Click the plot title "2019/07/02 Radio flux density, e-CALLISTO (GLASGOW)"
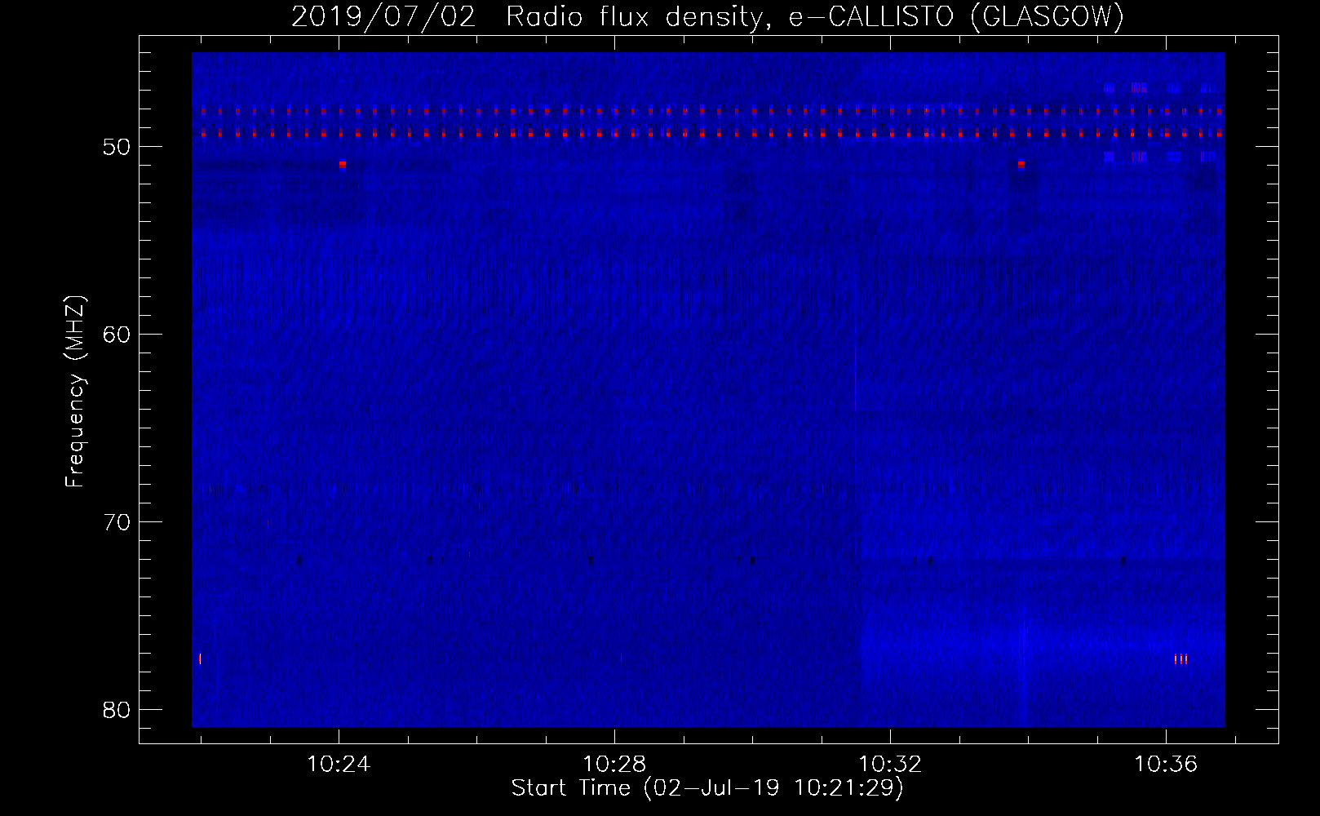1320x816 pixels. click(707, 16)
